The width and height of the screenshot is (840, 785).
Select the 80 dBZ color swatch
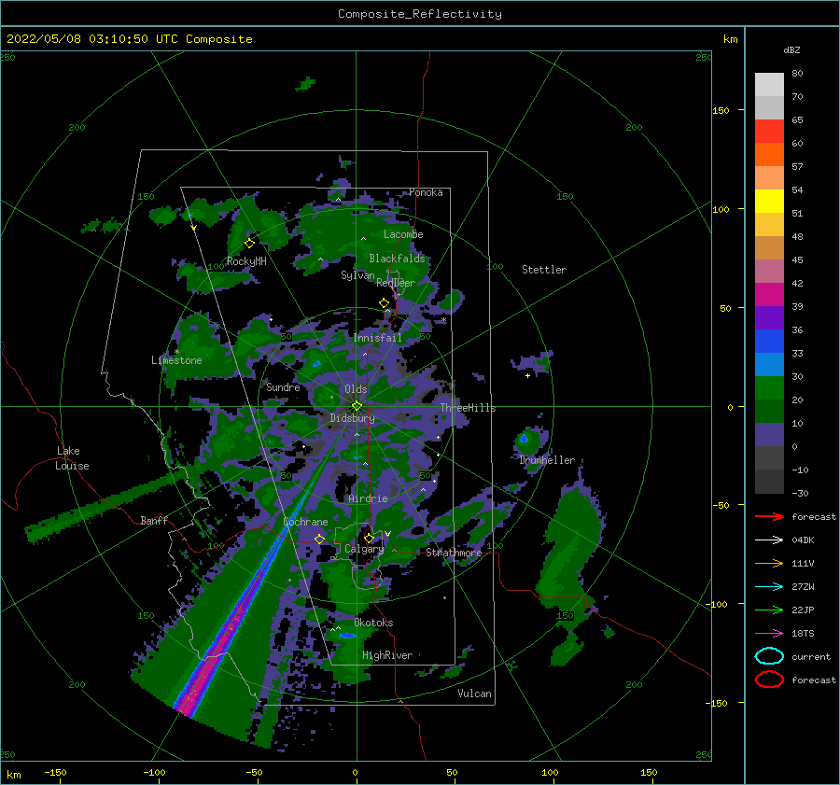coord(769,84)
